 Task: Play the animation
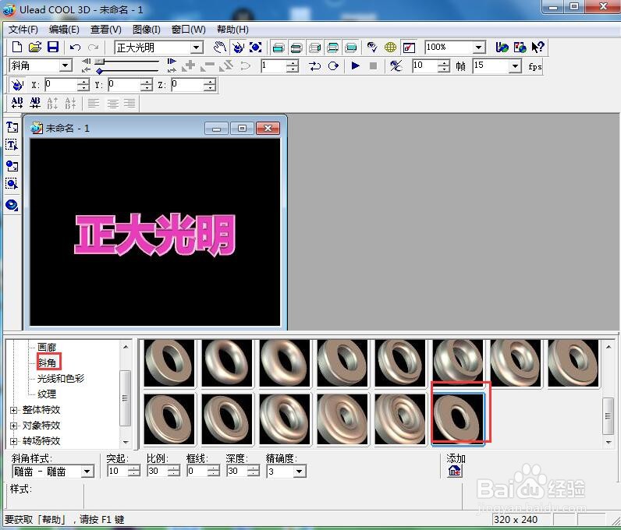click(x=355, y=65)
